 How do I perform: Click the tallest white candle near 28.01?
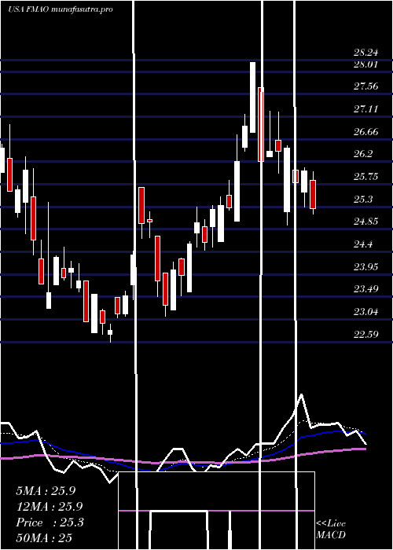point(252,97)
